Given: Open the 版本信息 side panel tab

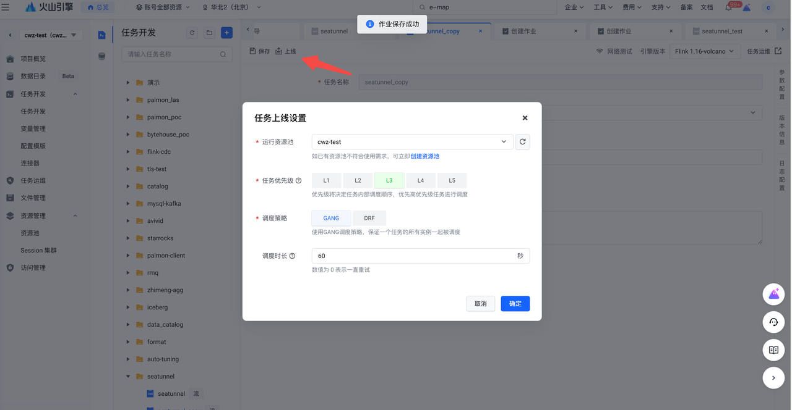Looking at the screenshot, I should [x=782, y=130].
